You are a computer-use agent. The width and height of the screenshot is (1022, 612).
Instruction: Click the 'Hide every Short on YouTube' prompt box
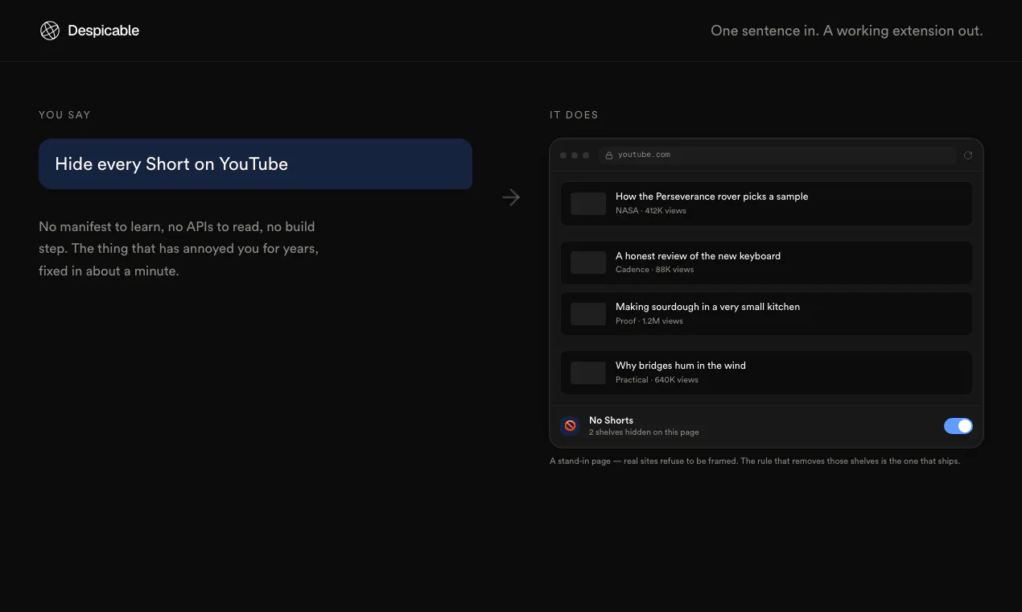point(255,164)
